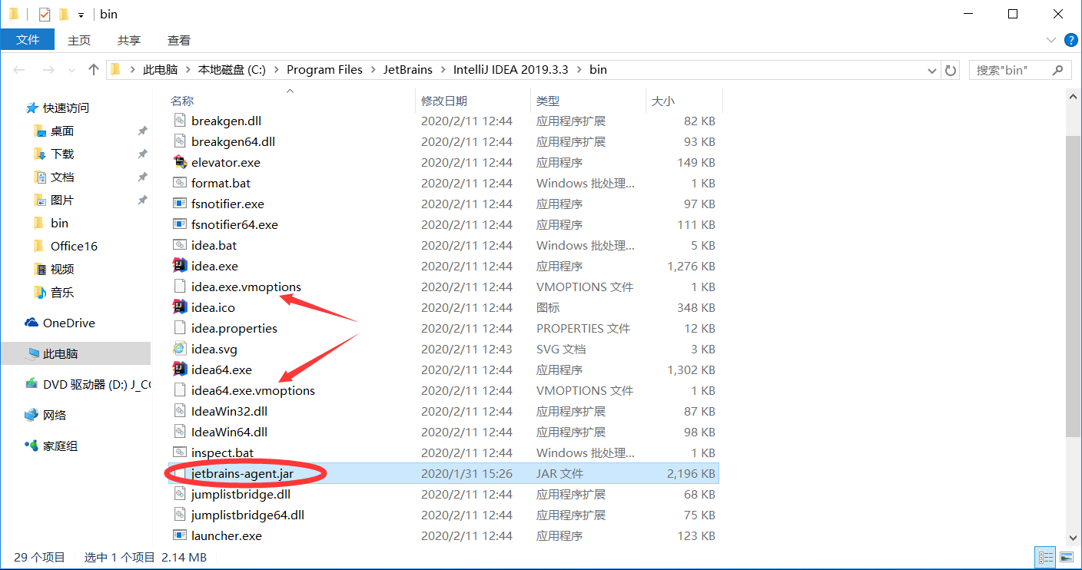Expand the chevron after JetBrains breadcrumb
Screen dimensions: 1082x570
coord(443,70)
